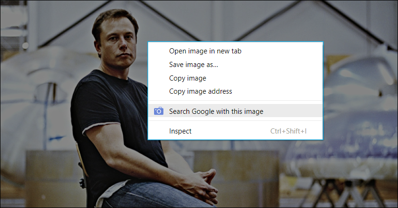Open image in new tab

click(x=205, y=51)
